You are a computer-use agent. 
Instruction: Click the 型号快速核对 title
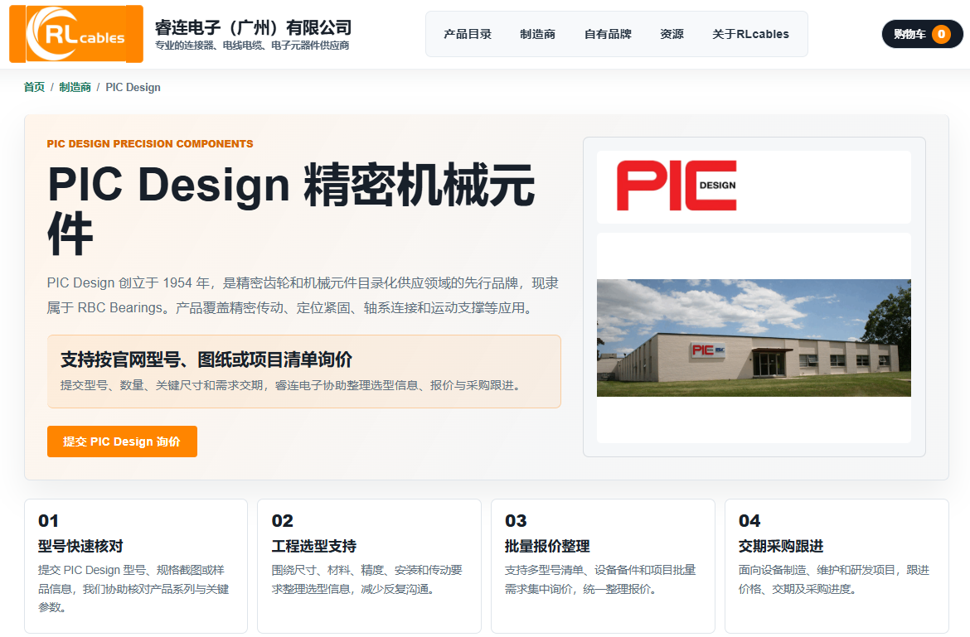[80, 546]
